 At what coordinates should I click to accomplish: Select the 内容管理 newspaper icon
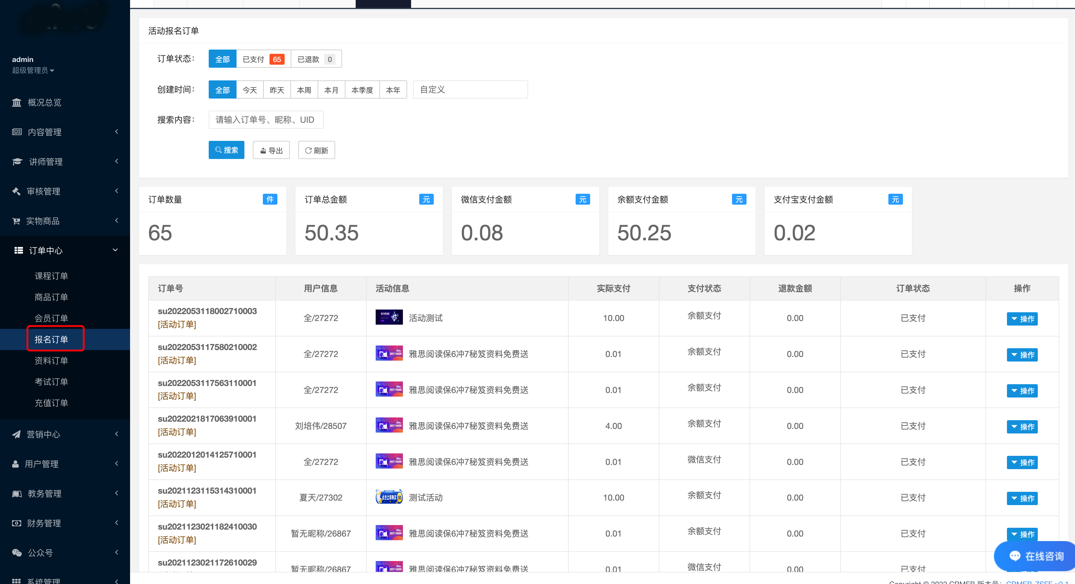[x=17, y=132]
